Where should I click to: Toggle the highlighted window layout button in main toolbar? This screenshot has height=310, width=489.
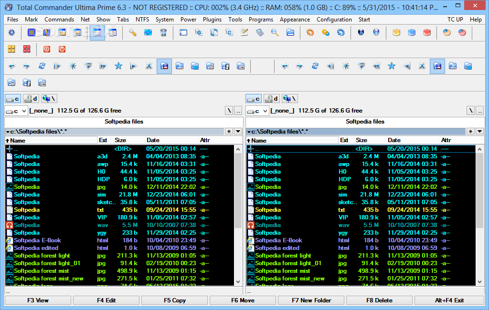[97, 32]
